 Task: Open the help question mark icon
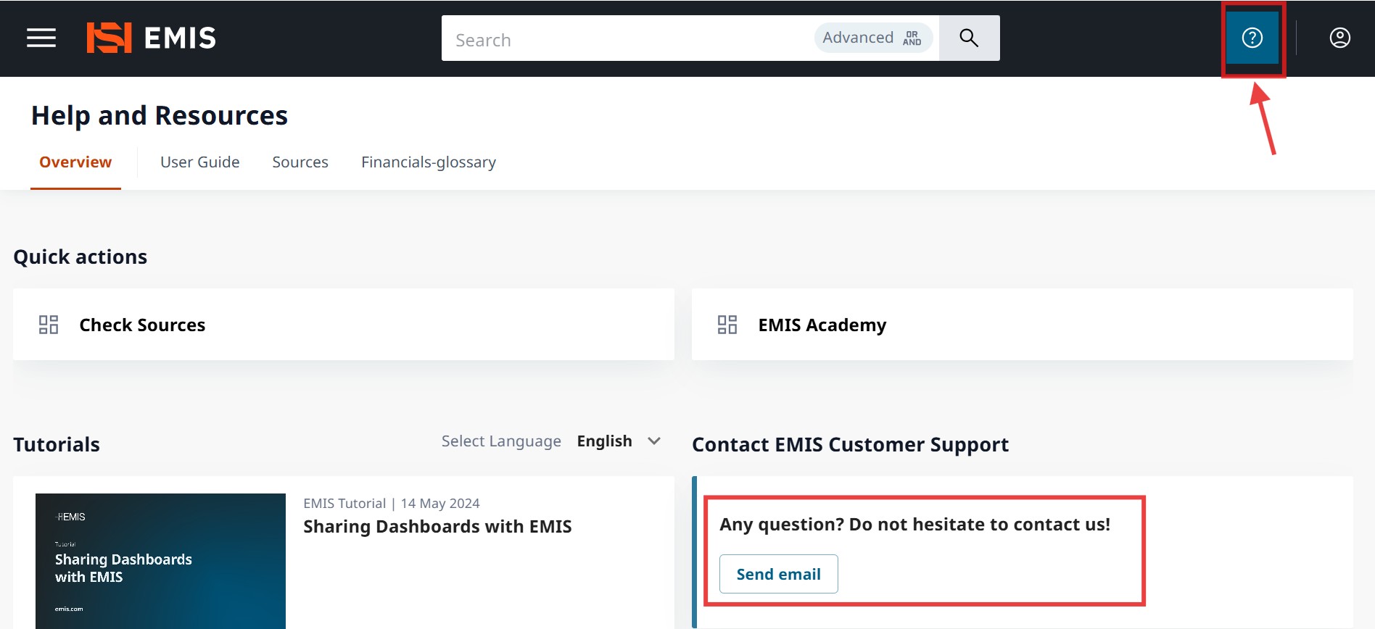[x=1252, y=38]
